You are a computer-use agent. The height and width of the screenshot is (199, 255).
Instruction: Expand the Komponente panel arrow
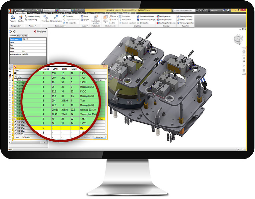pyautogui.click(x=21, y=26)
